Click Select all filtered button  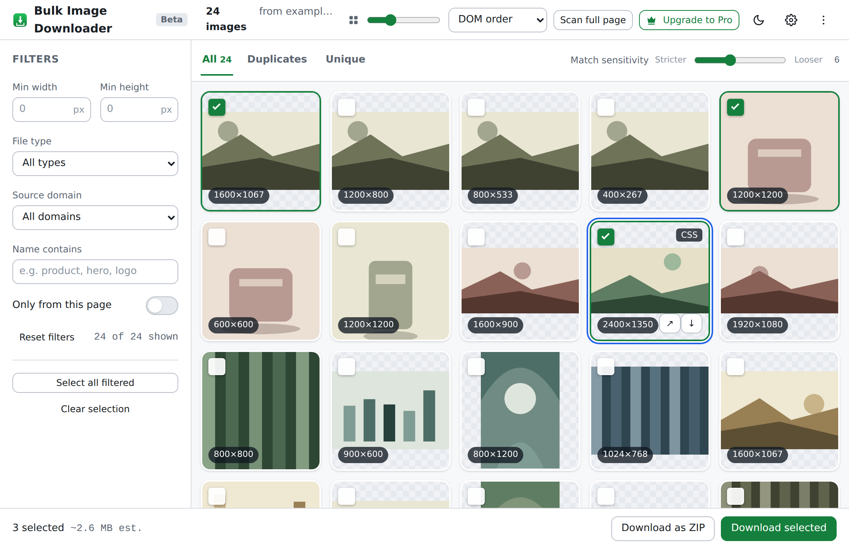[95, 383]
